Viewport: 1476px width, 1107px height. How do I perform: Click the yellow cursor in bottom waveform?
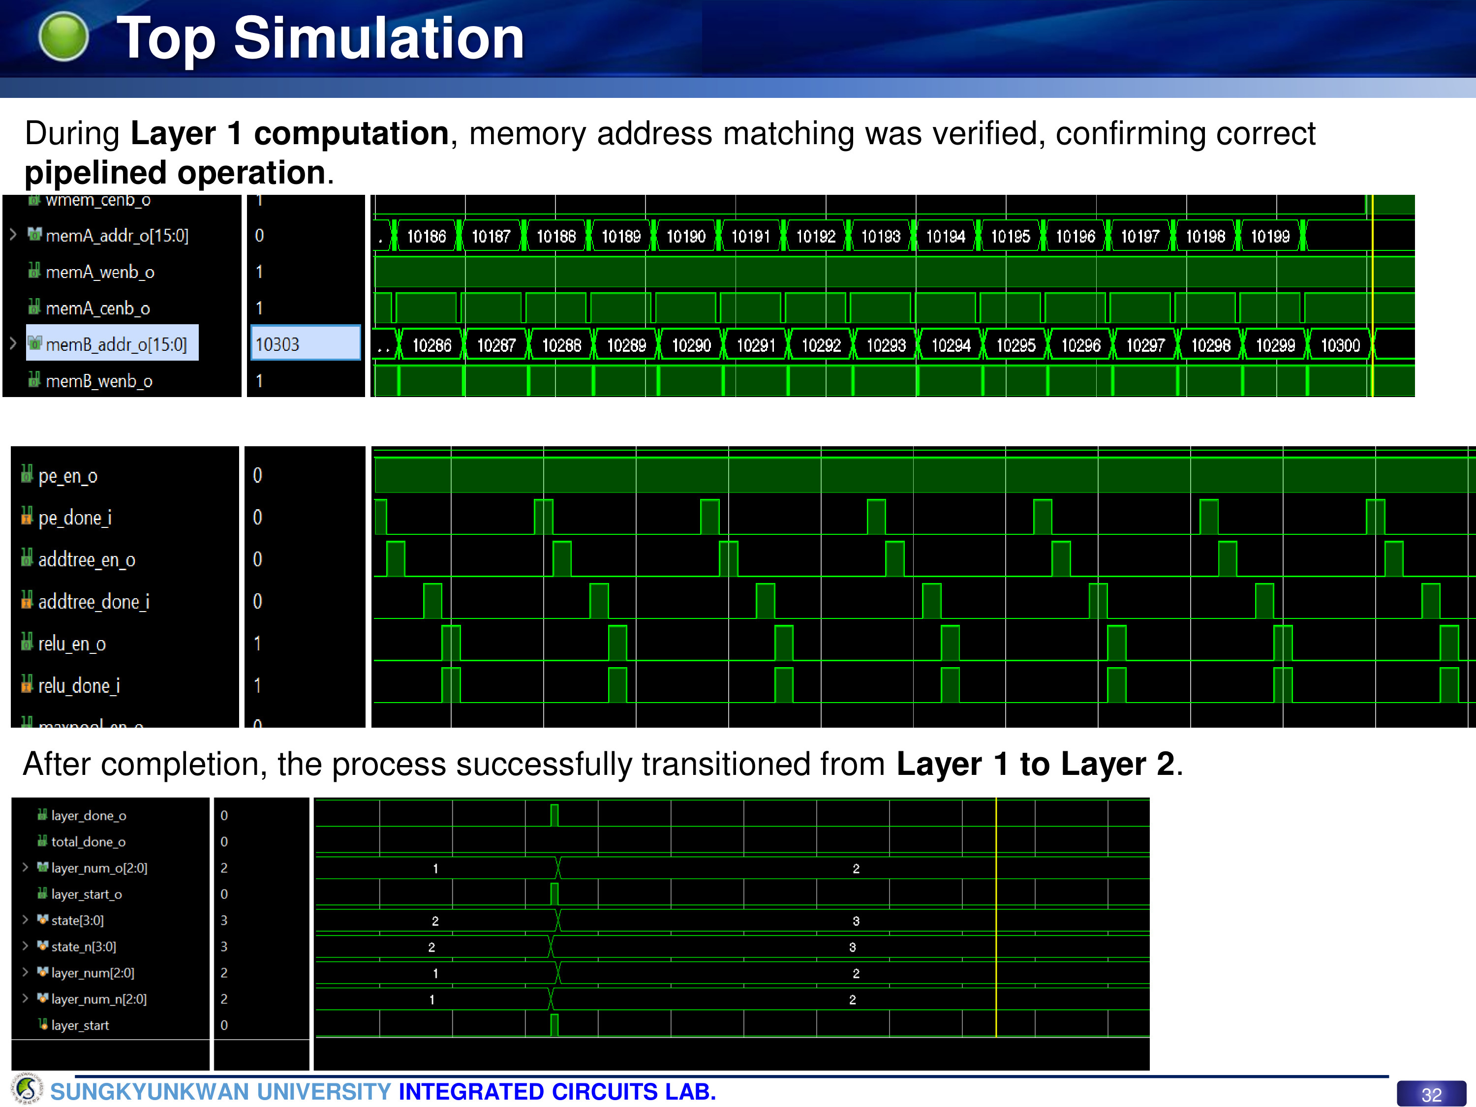pyautogui.click(x=996, y=918)
